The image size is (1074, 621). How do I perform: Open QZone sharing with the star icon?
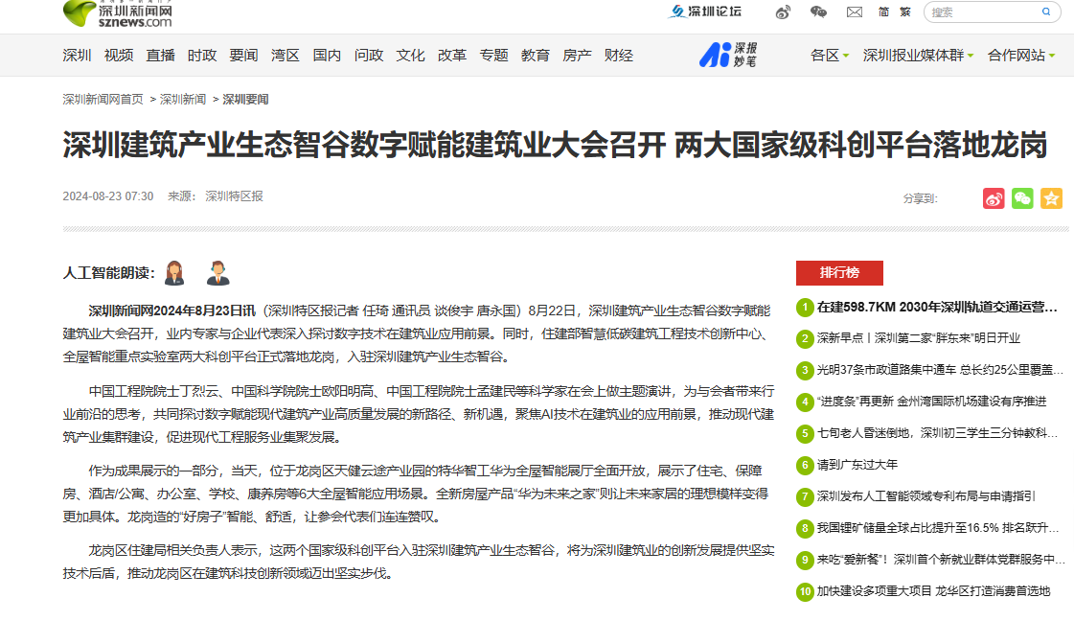[x=1051, y=198]
